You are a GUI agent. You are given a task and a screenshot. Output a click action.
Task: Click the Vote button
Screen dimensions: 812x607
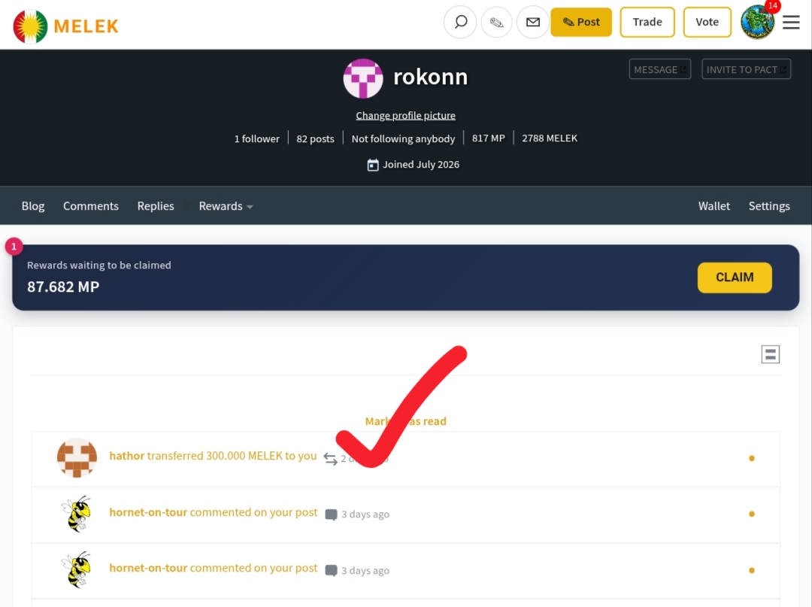707,23
